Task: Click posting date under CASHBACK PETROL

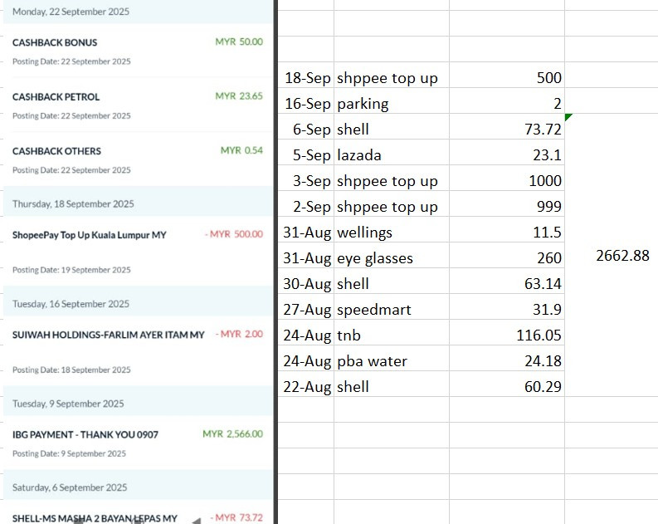Action: point(71,116)
